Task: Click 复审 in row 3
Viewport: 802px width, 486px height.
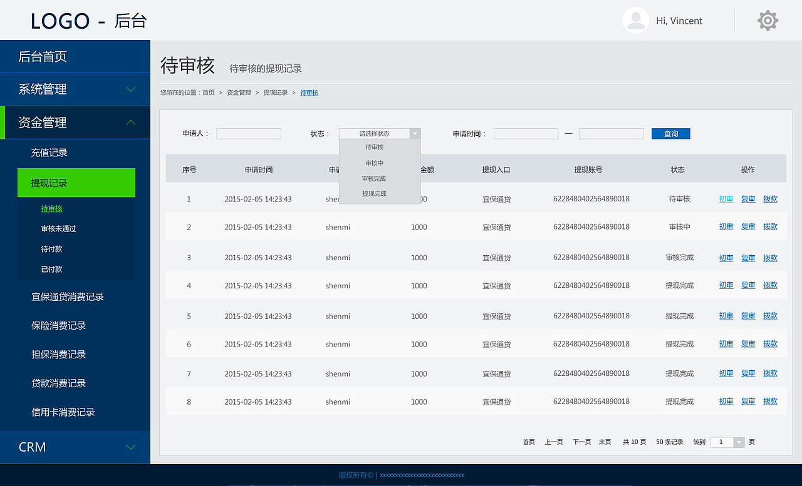Action: pyautogui.click(x=748, y=258)
